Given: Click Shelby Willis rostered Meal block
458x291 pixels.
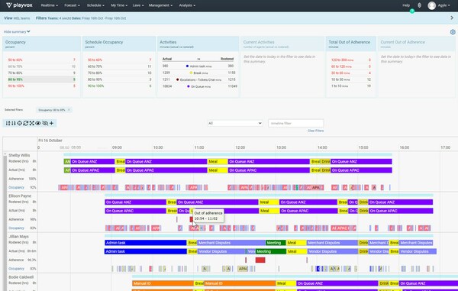Looking at the screenshot, I should (x=218, y=162).
